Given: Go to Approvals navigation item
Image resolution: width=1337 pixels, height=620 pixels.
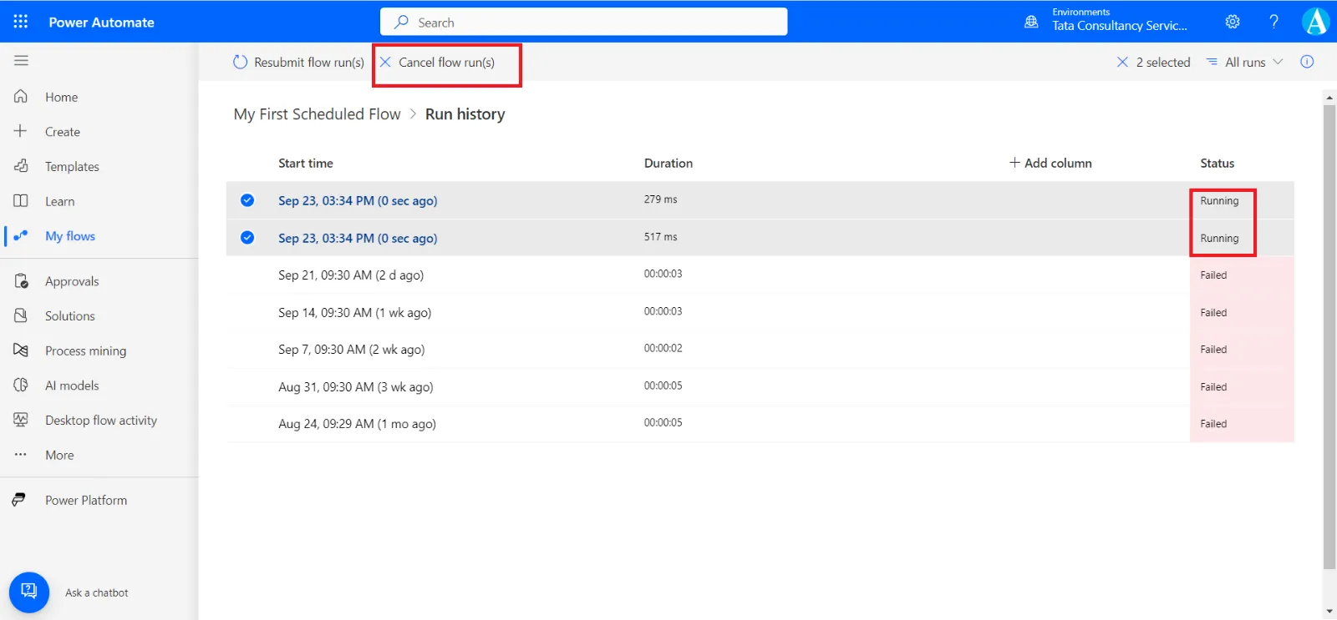Looking at the screenshot, I should 72,281.
